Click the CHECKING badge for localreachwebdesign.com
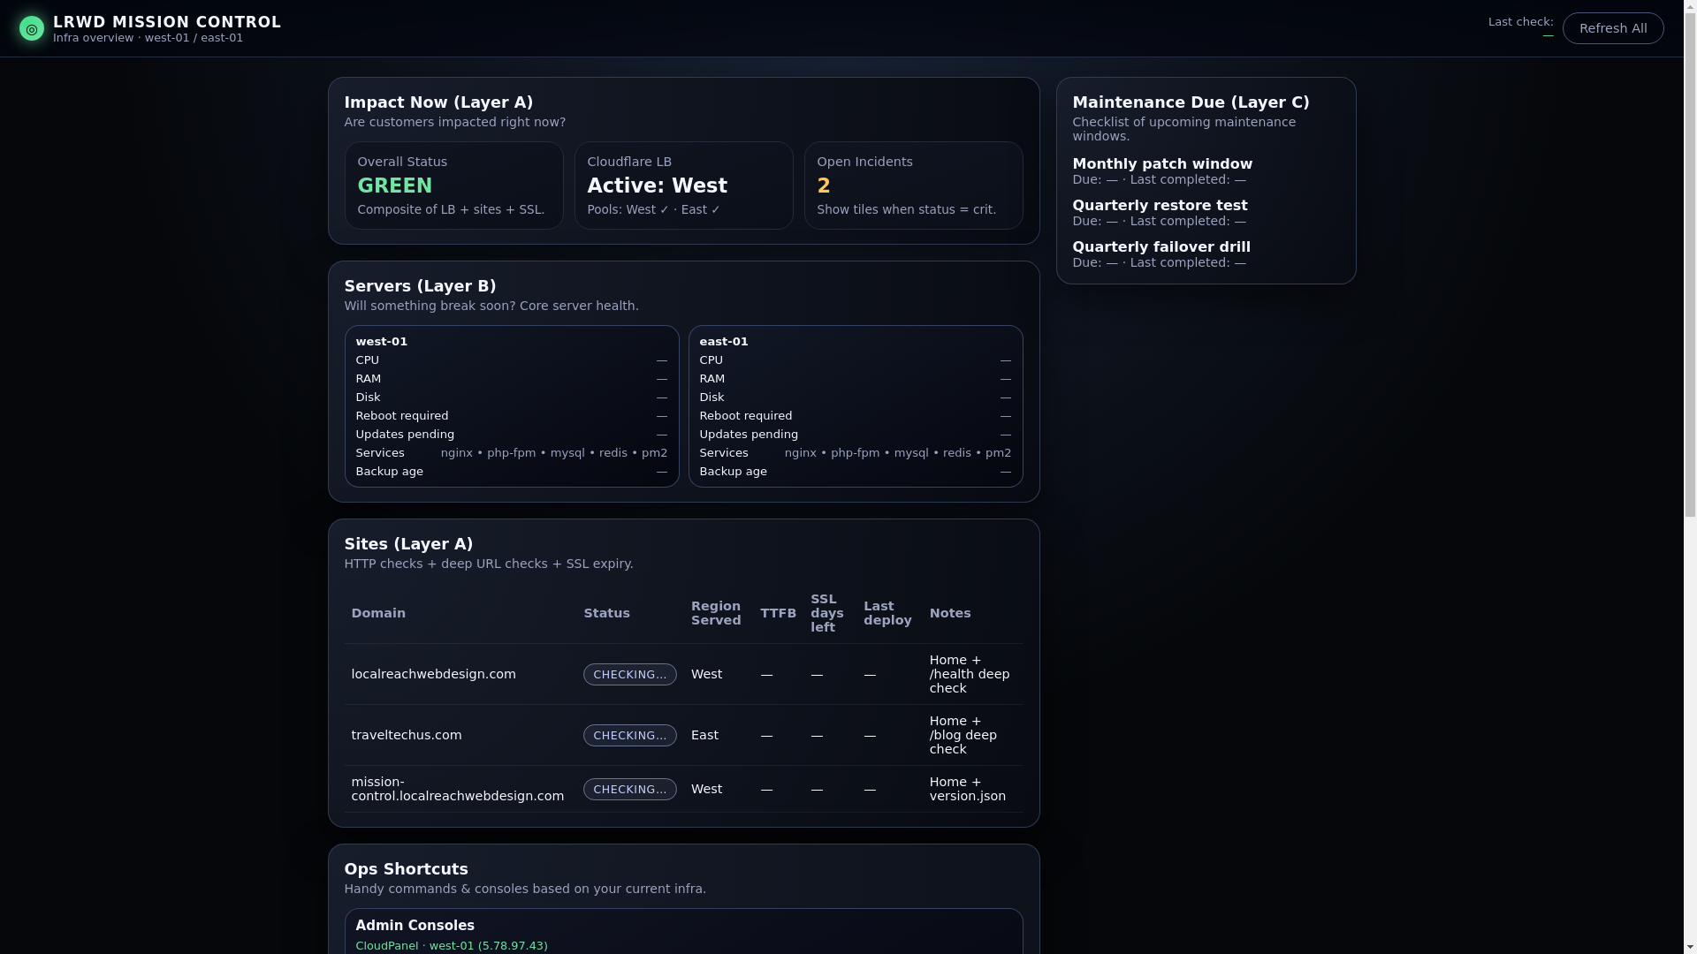This screenshot has height=954, width=1697. click(630, 674)
